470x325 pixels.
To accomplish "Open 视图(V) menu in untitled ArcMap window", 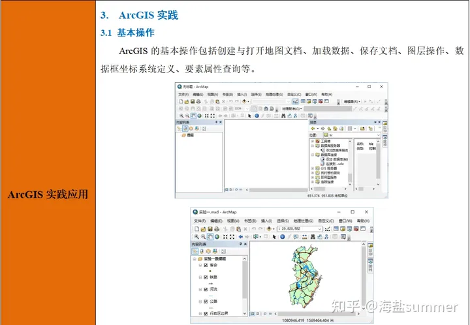I will click(x=213, y=95).
